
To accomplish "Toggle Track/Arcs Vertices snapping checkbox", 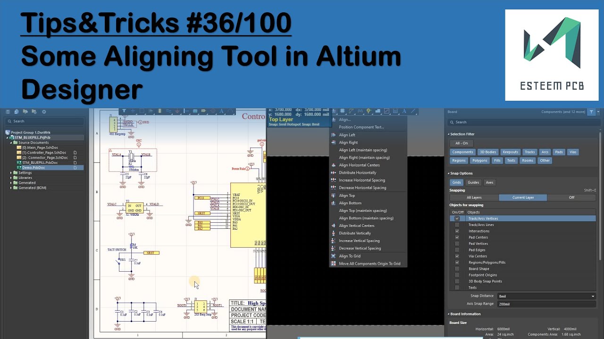I will click(x=457, y=218).
